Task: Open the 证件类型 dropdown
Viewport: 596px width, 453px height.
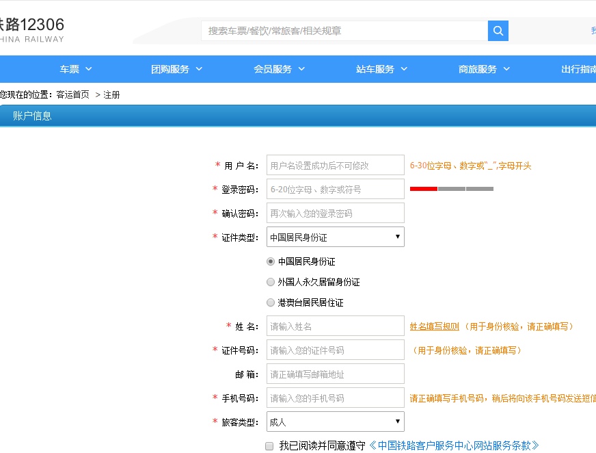Action: pos(335,237)
